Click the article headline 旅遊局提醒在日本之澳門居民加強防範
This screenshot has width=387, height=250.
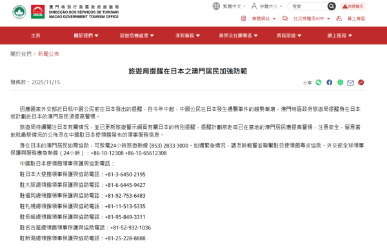188,71
